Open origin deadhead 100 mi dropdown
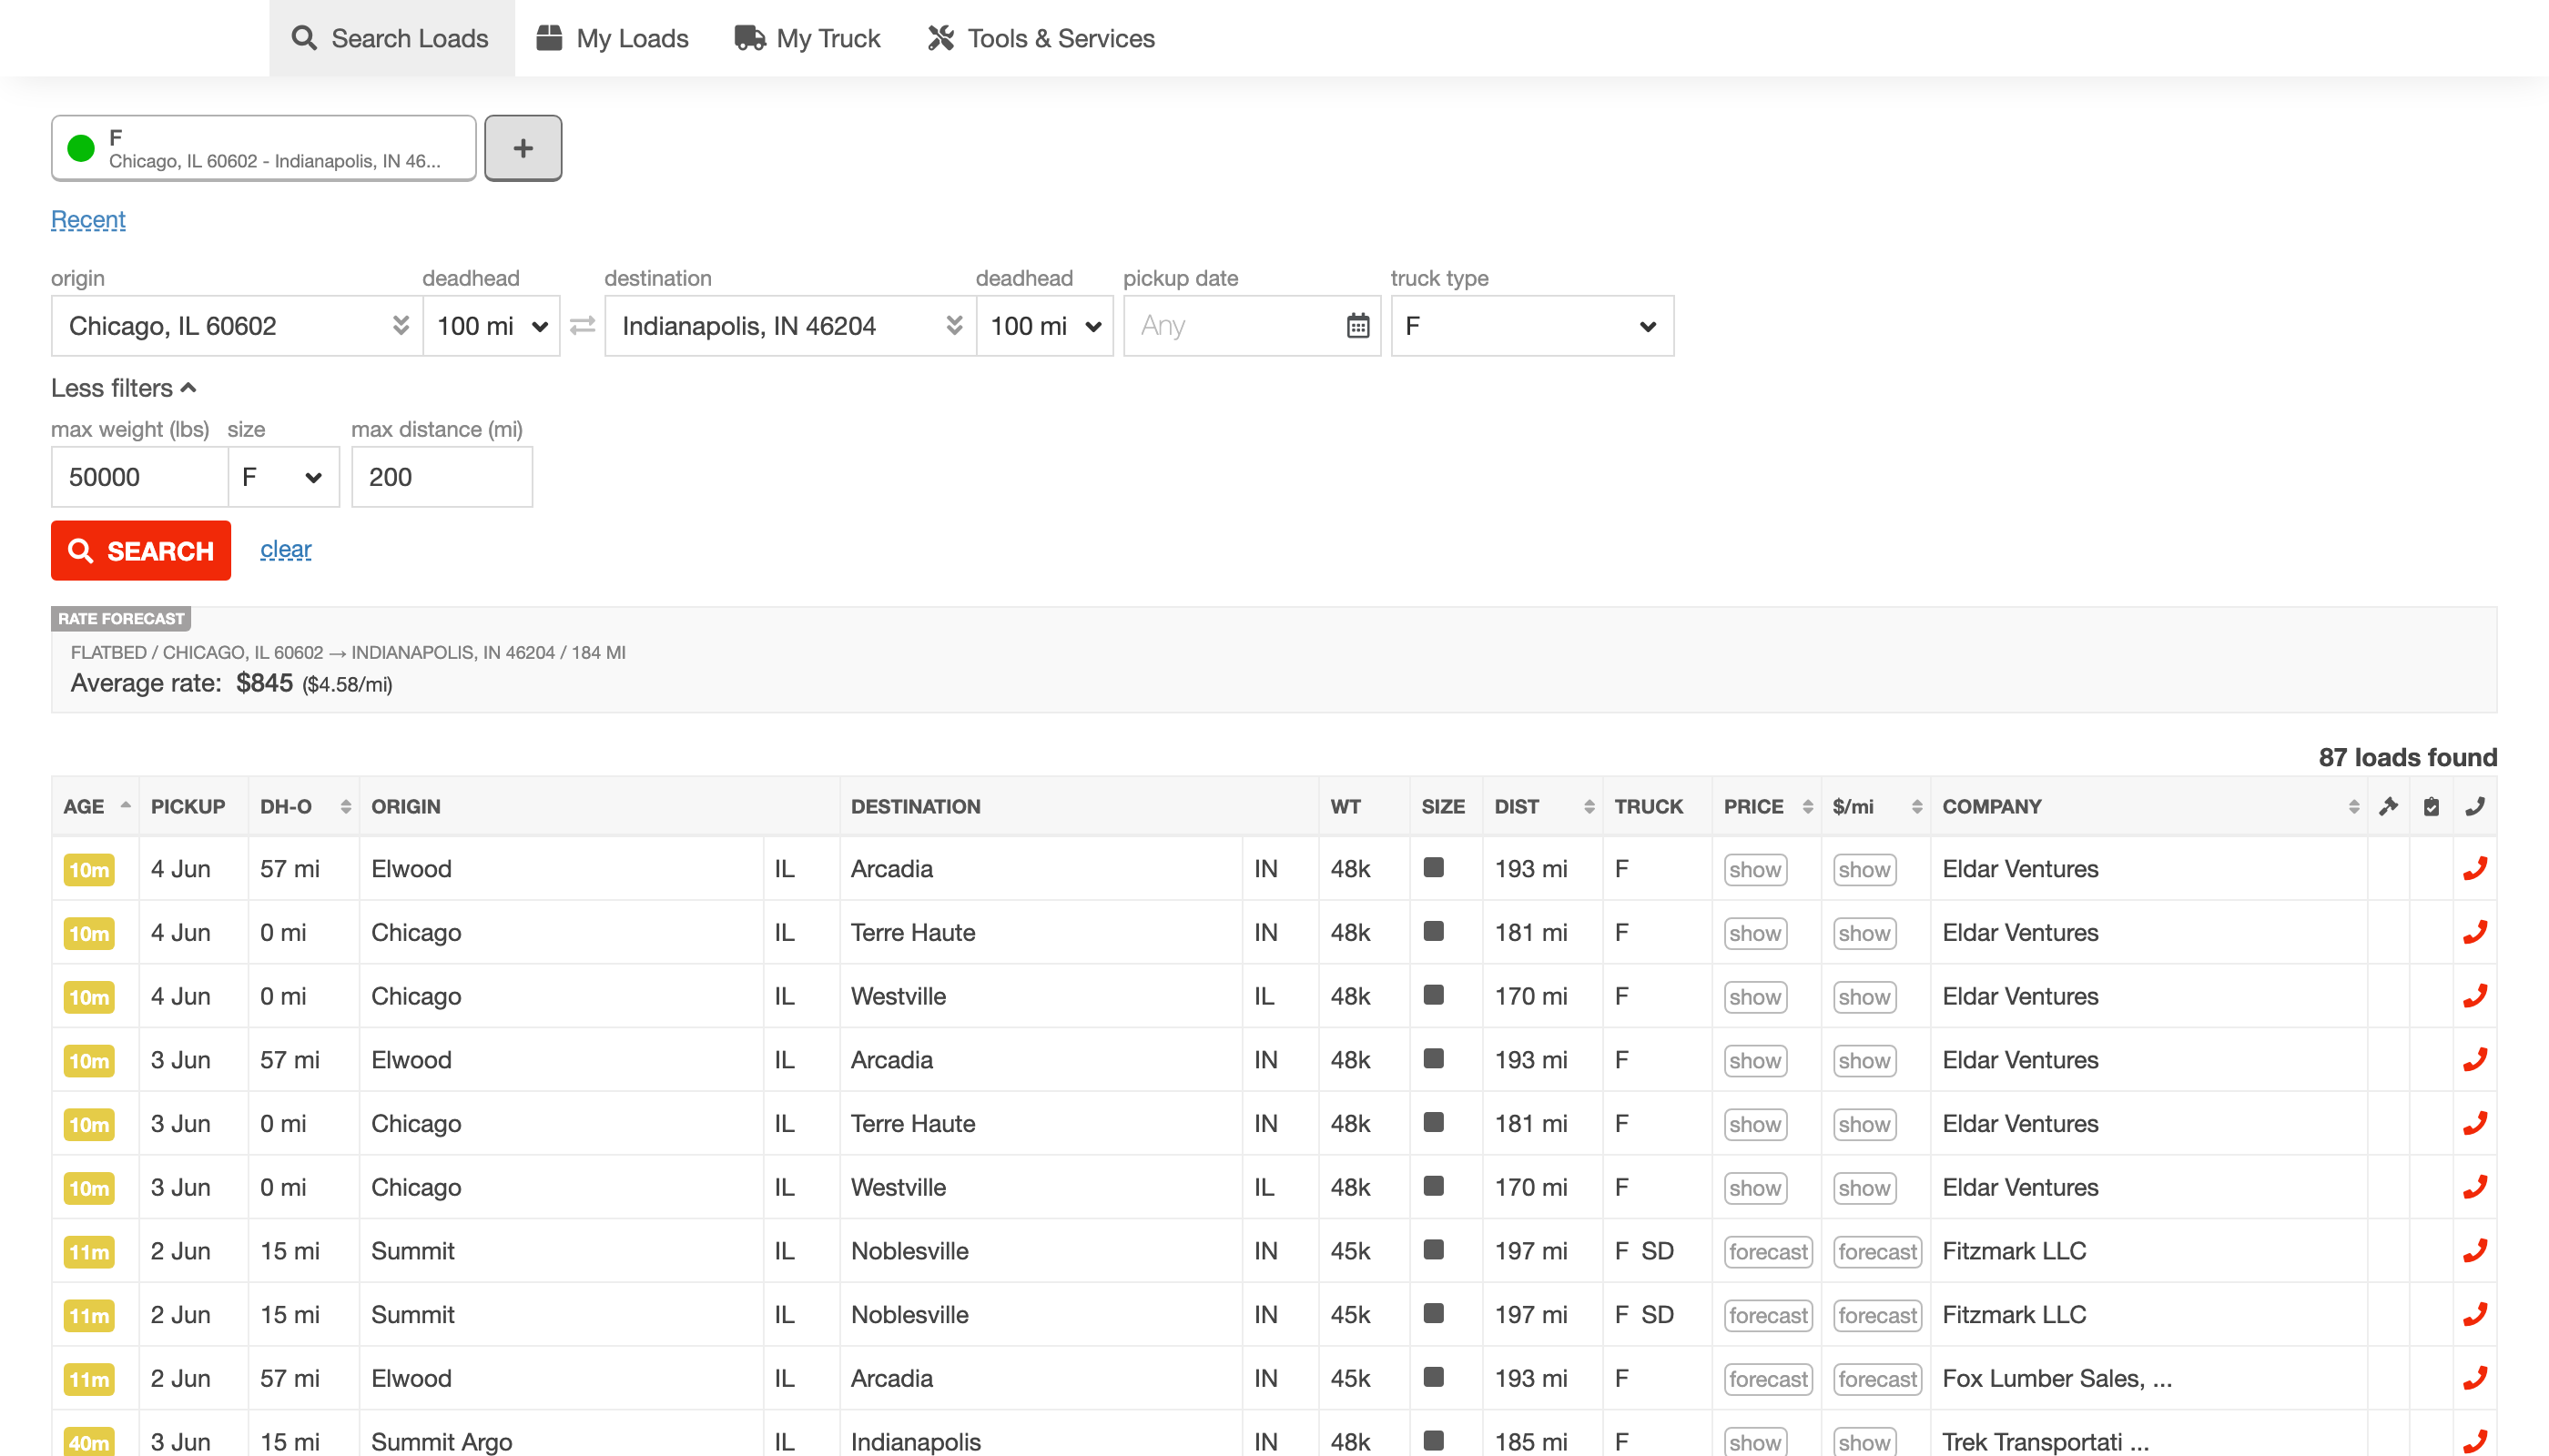 click(x=492, y=326)
